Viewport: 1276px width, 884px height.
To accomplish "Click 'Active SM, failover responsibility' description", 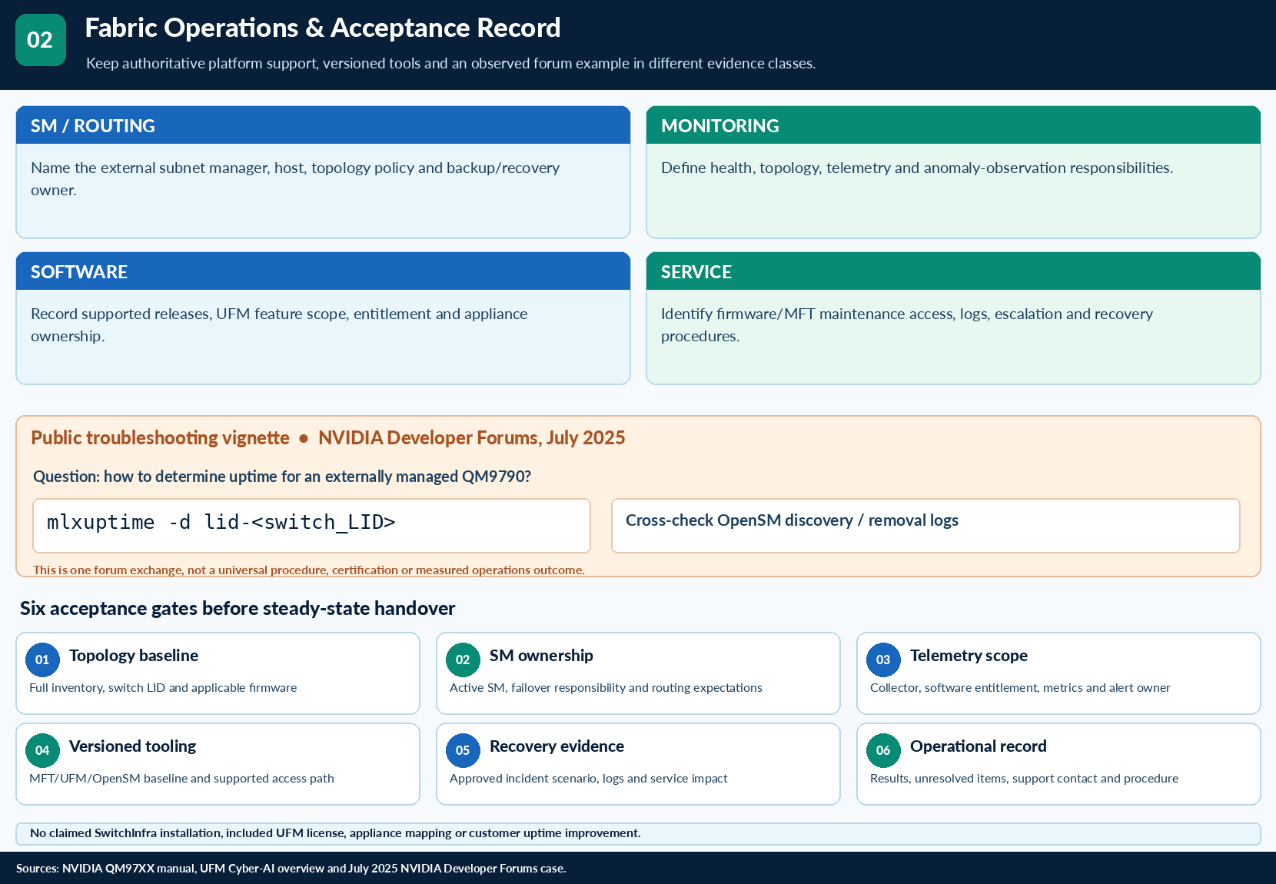I will pyautogui.click(x=606, y=688).
